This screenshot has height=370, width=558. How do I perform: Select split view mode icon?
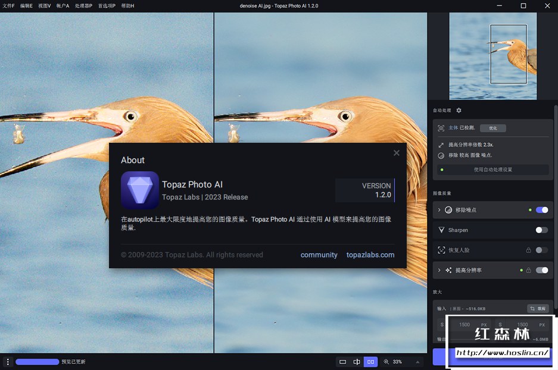(357, 362)
